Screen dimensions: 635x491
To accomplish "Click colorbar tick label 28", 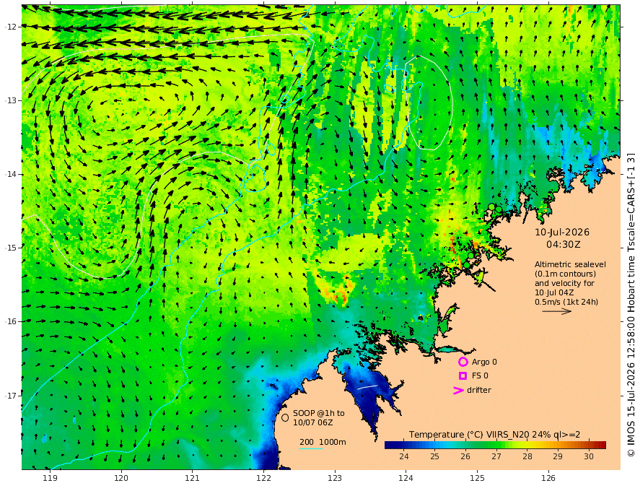I will 527,456.
